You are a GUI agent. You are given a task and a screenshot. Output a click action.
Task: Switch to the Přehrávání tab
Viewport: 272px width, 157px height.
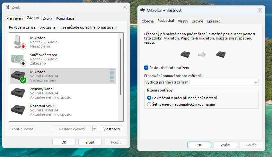coord(15,18)
